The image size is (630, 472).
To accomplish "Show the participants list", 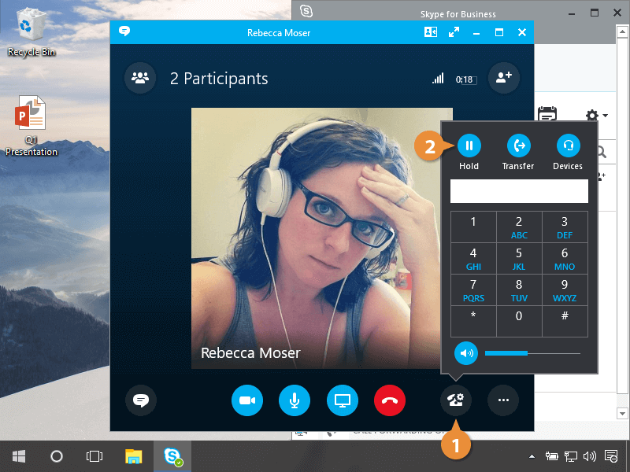I will point(140,78).
